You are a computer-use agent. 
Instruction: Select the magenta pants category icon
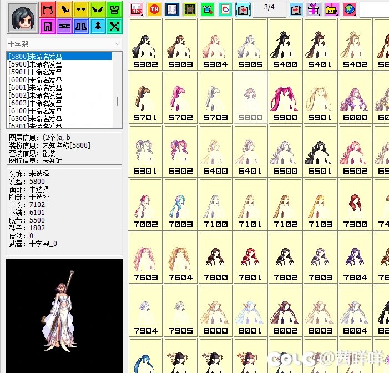(x=48, y=26)
